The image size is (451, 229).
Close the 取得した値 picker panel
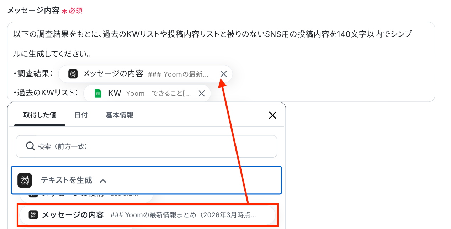(x=272, y=115)
